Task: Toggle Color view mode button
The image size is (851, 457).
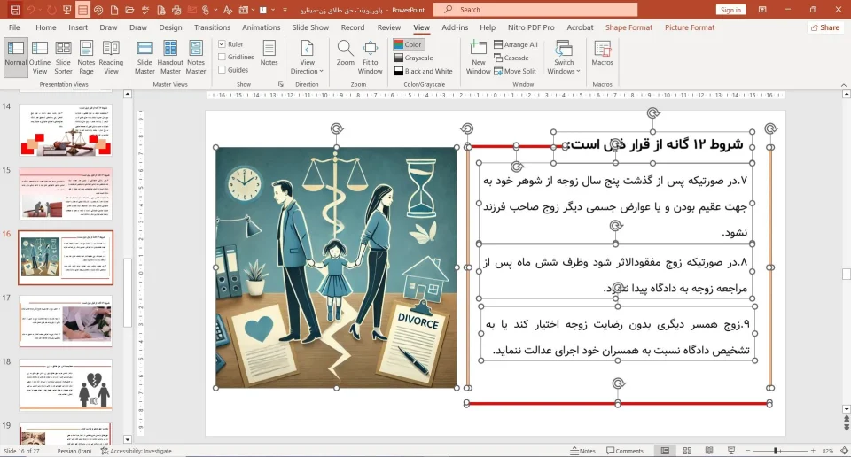Action: pyautogui.click(x=408, y=44)
